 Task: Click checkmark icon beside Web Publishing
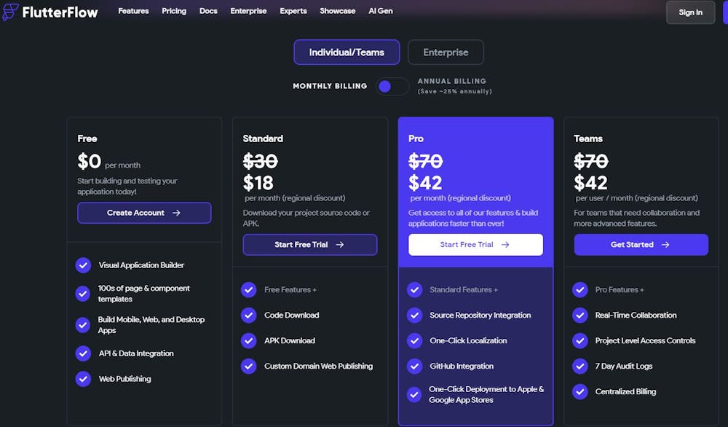click(83, 379)
